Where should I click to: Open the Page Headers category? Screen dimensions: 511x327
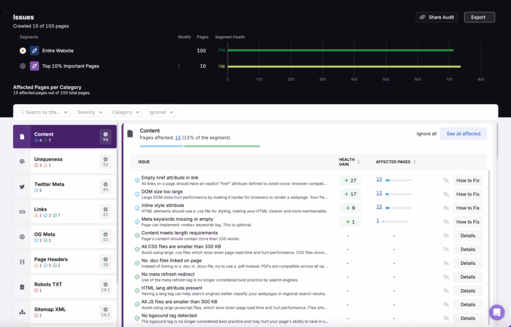coord(65,262)
